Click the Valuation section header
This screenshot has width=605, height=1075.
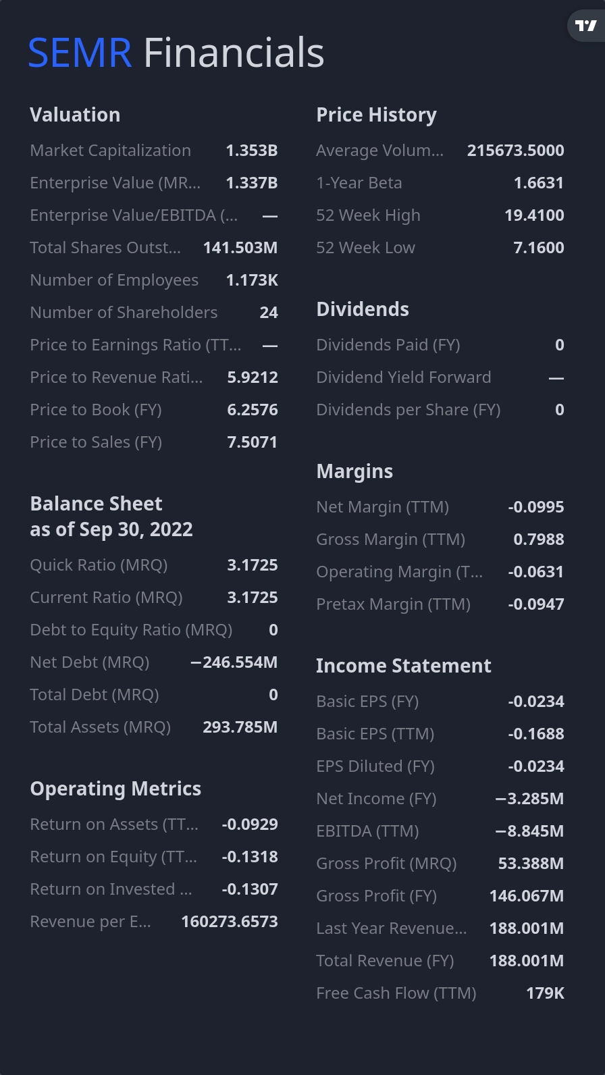pyautogui.click(x=75, y=115)
